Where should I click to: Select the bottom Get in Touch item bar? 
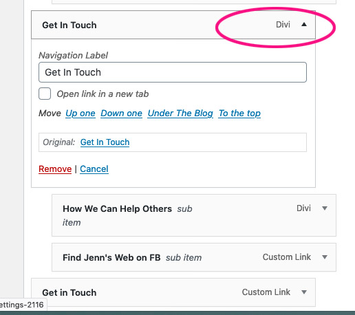click(173, 292)
